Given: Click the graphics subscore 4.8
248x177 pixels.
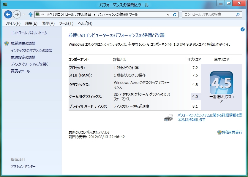Looking at the screenshot, I should pos(195,85).
